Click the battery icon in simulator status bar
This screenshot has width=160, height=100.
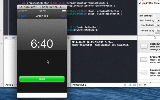(64, 11)
